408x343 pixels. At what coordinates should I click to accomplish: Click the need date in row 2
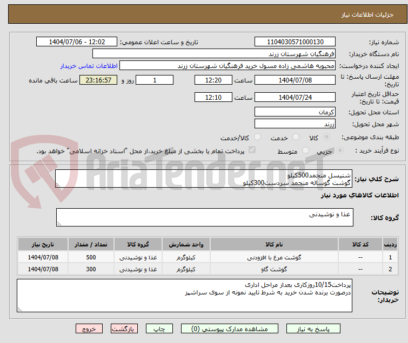(x=43, y=269)
